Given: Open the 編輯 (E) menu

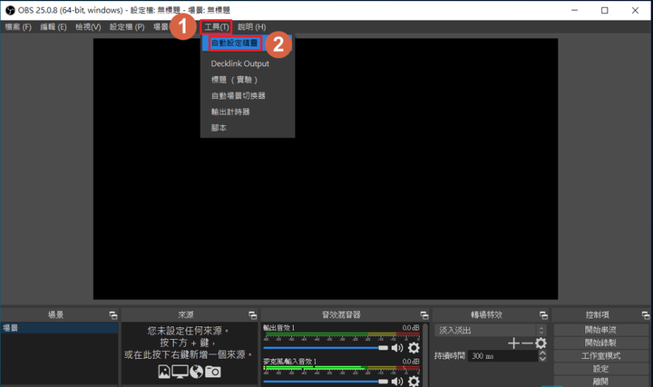Looking at the screenshot, I should [54, 27].
